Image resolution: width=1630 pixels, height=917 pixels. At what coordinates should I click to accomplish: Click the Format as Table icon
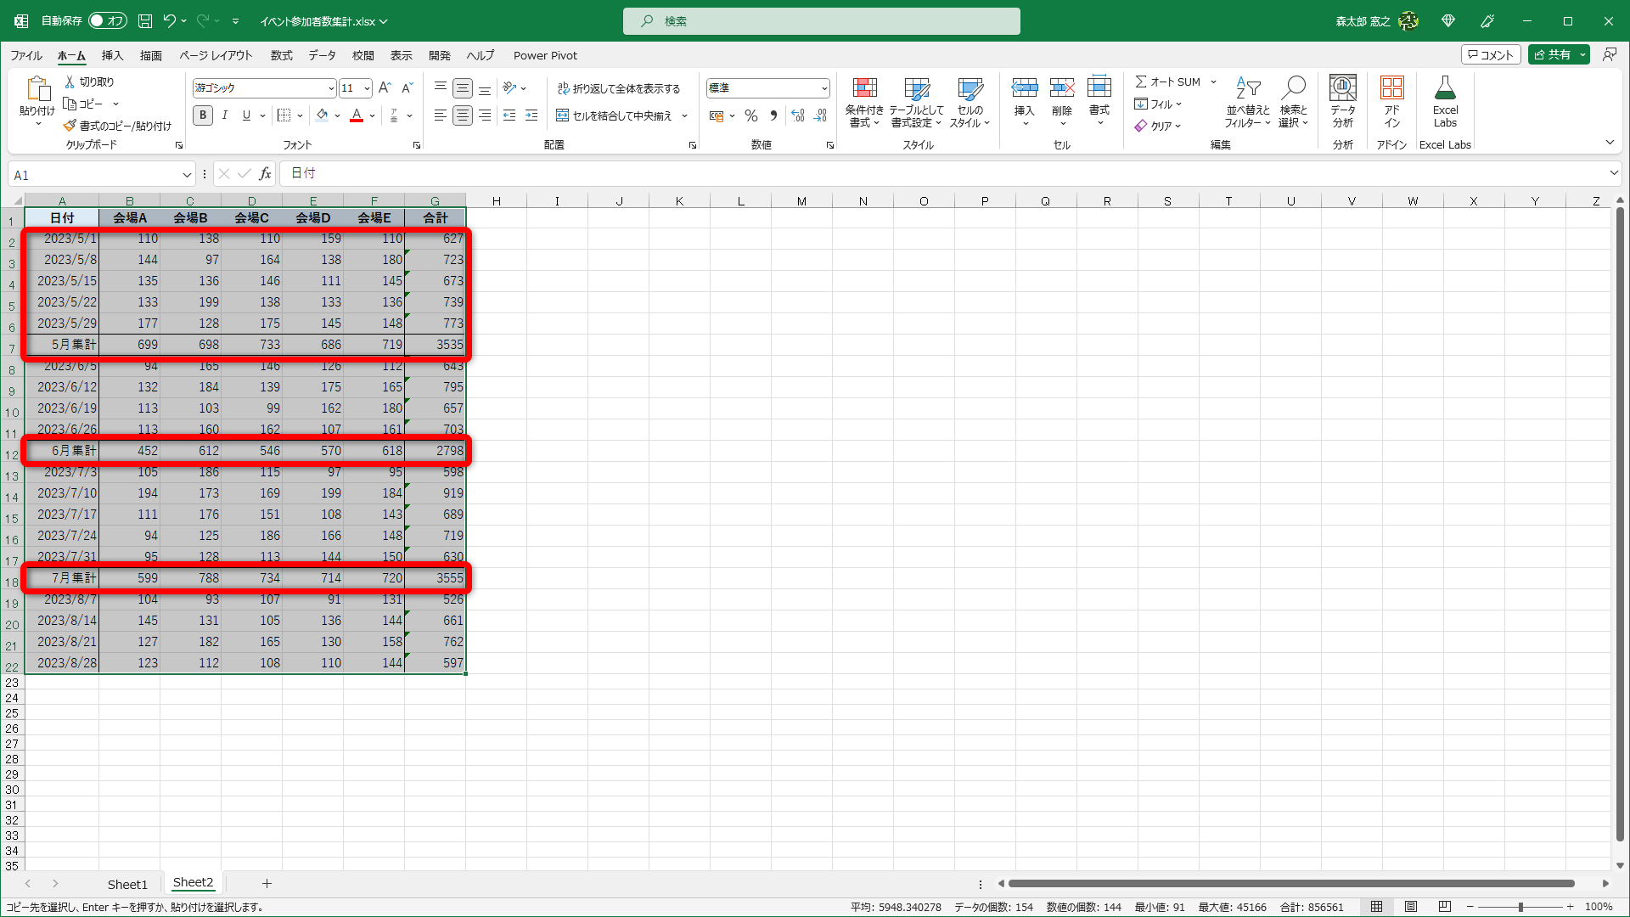click(x=916, y=89)
